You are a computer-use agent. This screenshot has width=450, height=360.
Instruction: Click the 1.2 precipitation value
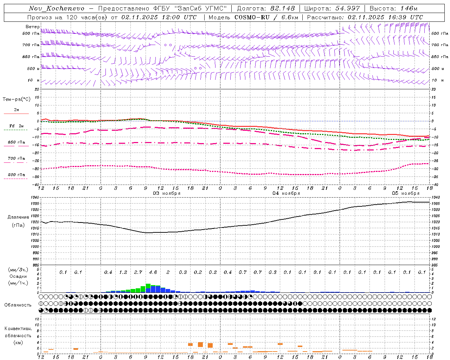pyautogui.click(x=123, y=272)
